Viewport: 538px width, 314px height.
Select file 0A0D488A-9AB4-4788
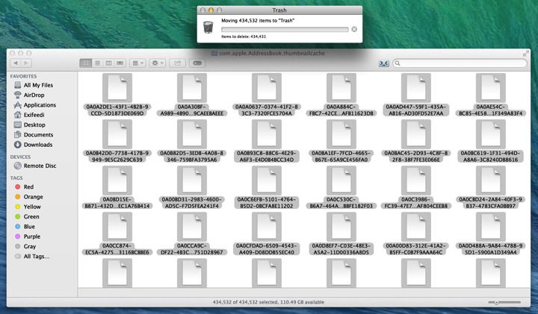491,234
